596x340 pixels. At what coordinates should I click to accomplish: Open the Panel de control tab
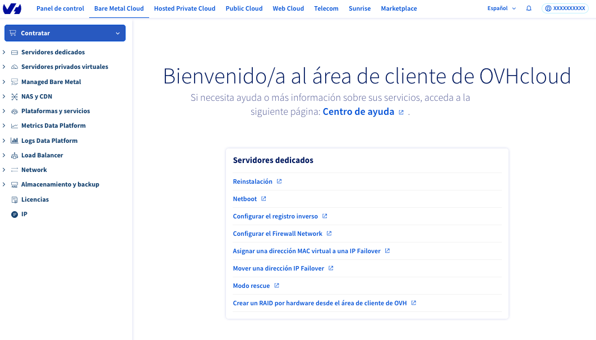tap(60, 8)
